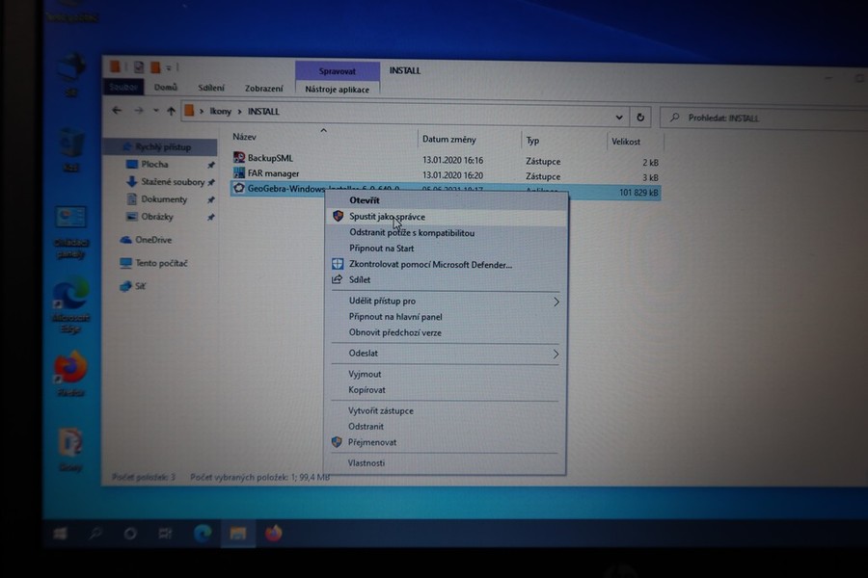
Task: Select 'Odstranit potíže s kompatibilitou'
Action: pyautogui.click(x=412, y=233)
